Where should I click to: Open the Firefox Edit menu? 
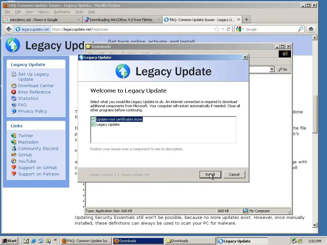coord(18,12)
